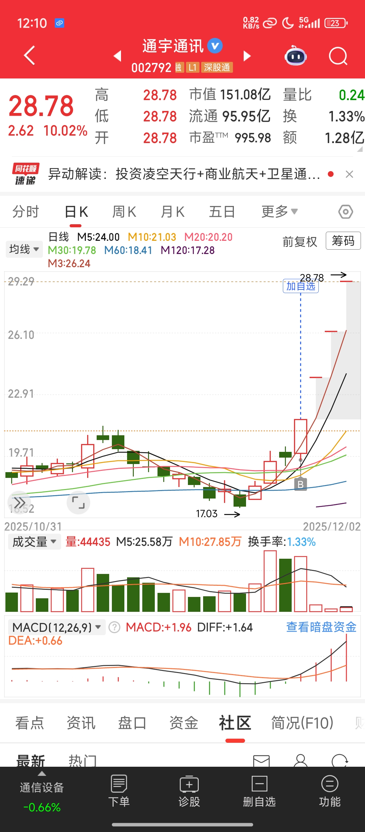Screen dimensions: 365x832
Task: Open search with magnifier icon
Action: [x=338, y=56]
